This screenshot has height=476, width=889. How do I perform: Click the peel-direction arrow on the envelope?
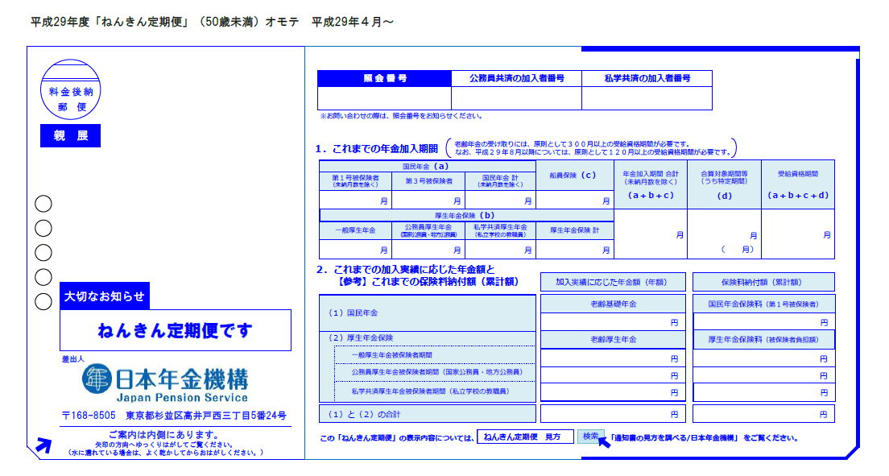(x=43, y=445)
